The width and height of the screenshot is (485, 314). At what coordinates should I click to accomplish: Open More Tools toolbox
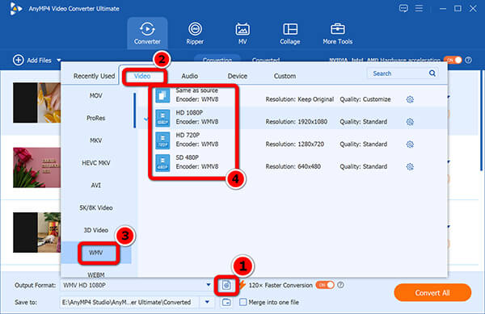[337, 33]
